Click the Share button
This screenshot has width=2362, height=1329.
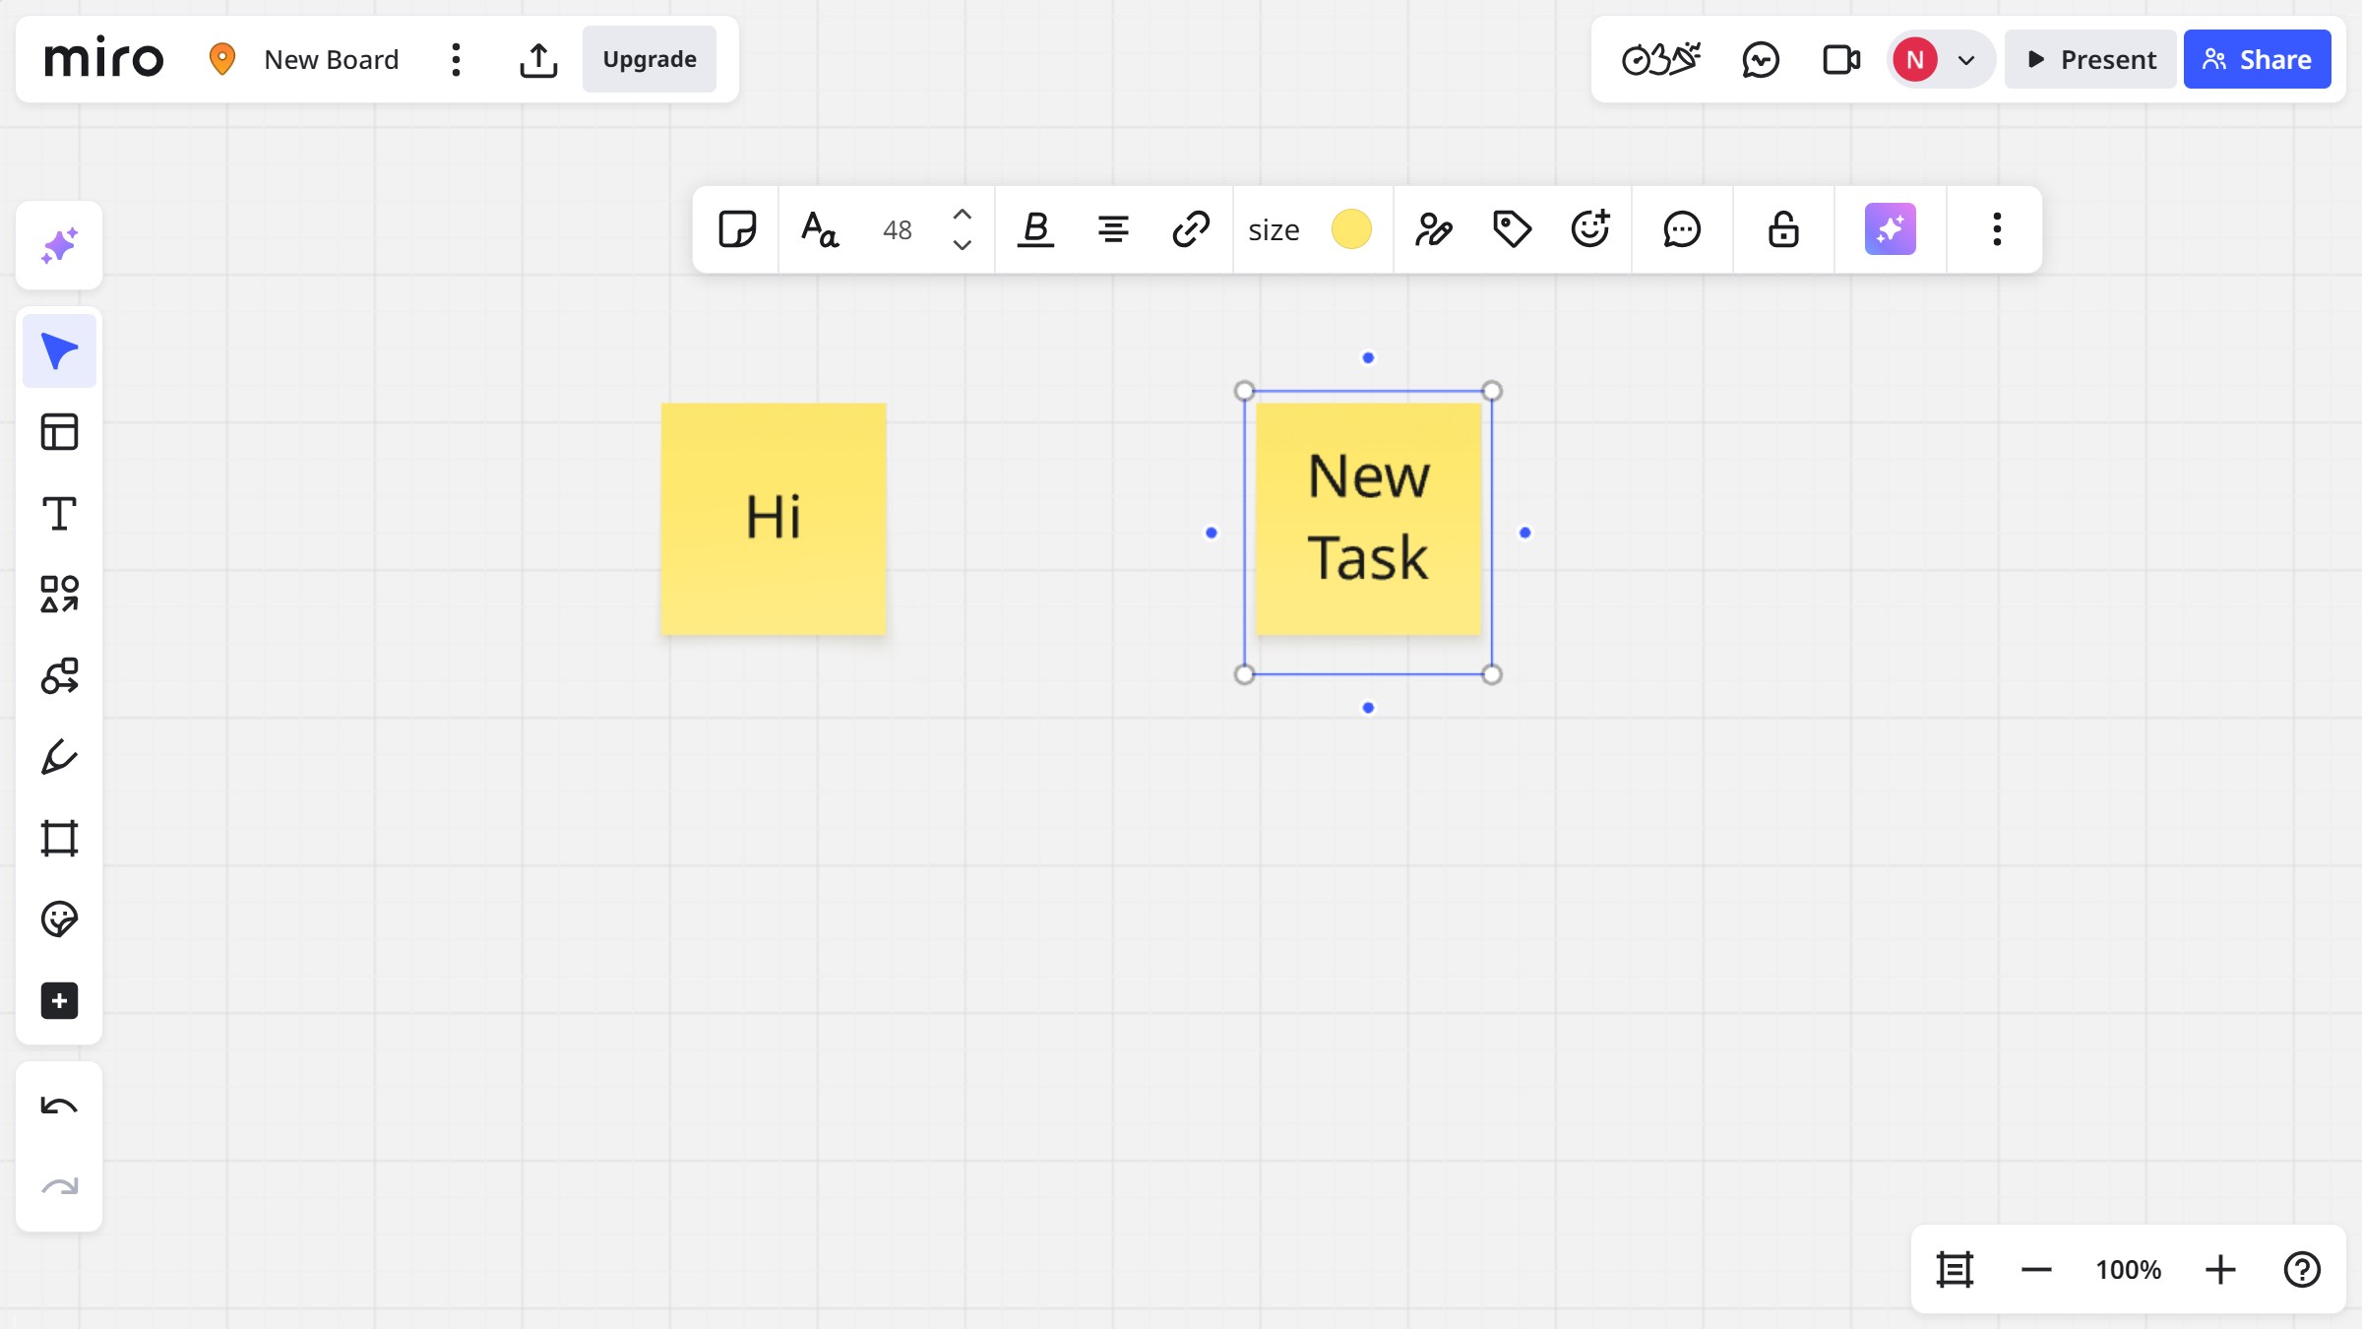(x=2257, y=60)
